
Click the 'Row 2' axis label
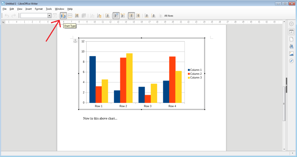pos(123,106)
